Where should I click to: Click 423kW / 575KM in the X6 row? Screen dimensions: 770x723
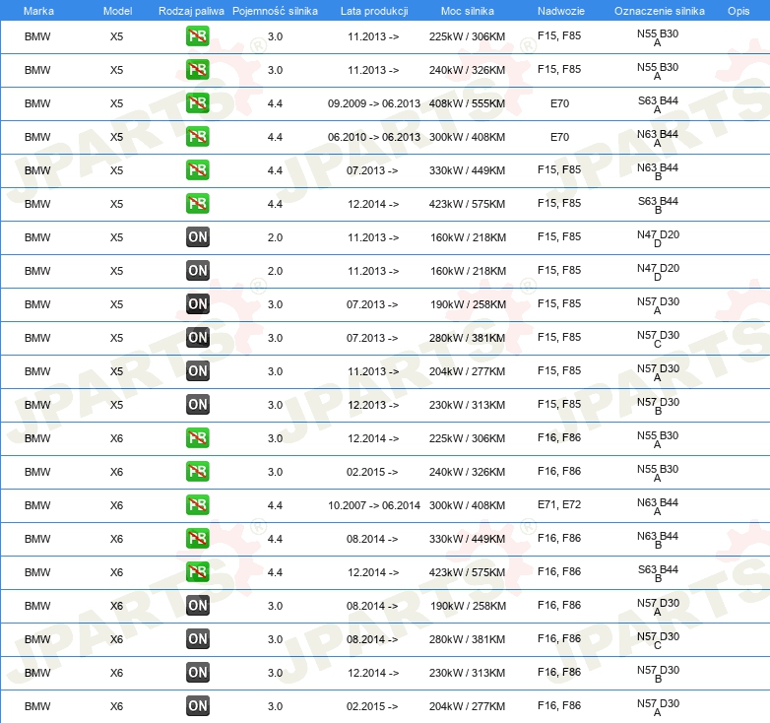467,572
